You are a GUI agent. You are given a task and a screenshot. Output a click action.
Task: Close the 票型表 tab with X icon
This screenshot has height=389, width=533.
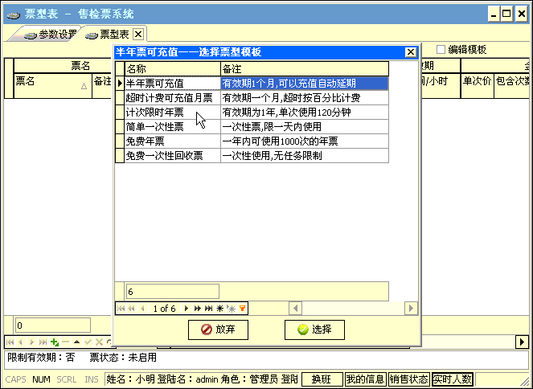pos(138,34)
